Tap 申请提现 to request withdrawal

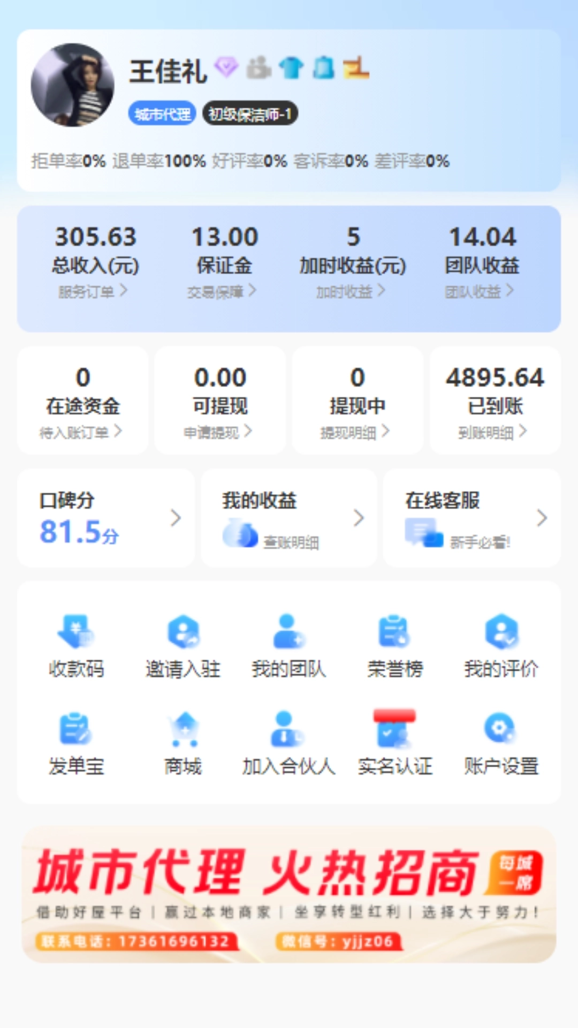coord(217,432)
